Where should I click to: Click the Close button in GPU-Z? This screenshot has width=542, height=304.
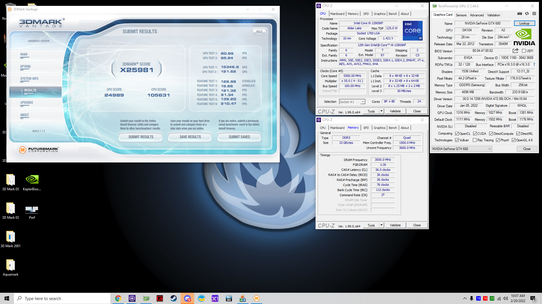(x=527, y=149)
